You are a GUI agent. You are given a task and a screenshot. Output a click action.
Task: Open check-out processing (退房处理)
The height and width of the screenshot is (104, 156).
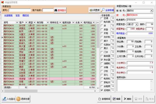tap(23, 99)
